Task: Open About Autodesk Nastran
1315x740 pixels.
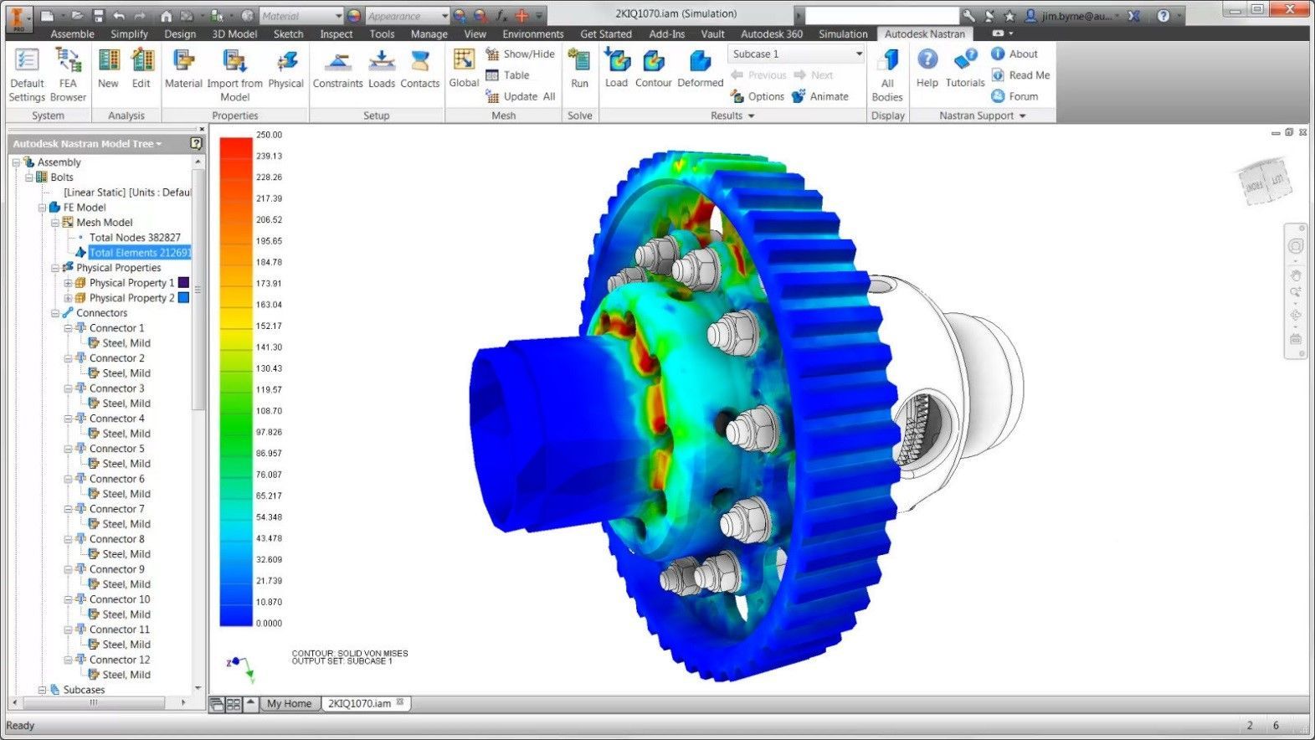Action: pyautogui.click(x=1015, y=54)
